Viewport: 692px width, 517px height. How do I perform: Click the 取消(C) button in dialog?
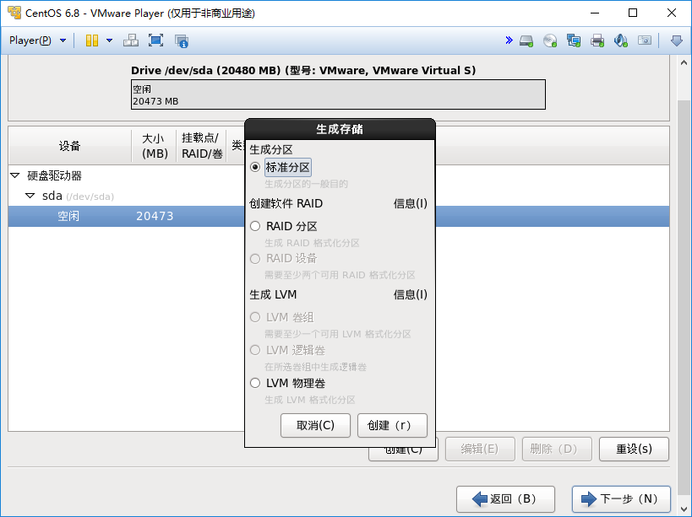(x=315, y=425)
